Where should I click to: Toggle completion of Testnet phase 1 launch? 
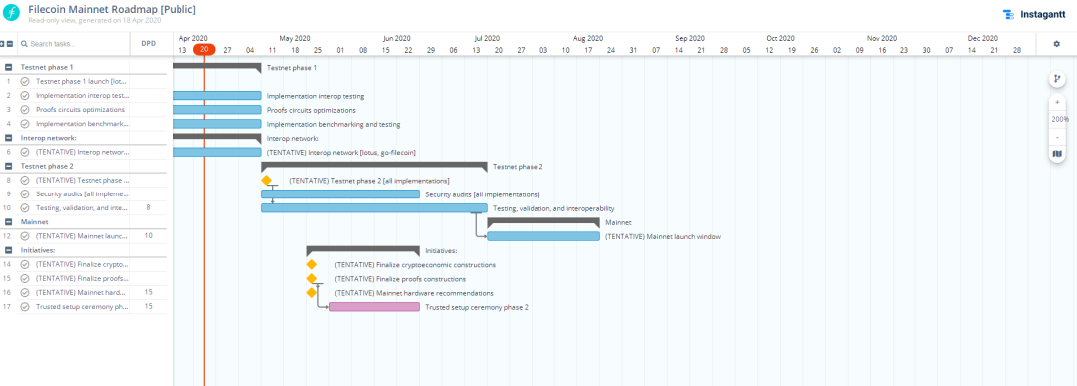coord(25,81)
